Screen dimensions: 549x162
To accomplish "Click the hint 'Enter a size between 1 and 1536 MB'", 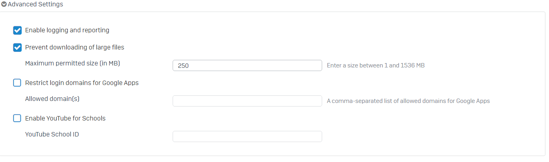I will click(376, 65).
